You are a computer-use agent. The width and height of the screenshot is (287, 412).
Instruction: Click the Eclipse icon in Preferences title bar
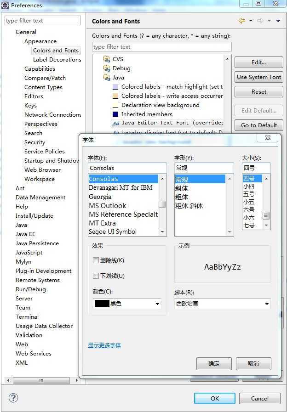tap(5, 5)
